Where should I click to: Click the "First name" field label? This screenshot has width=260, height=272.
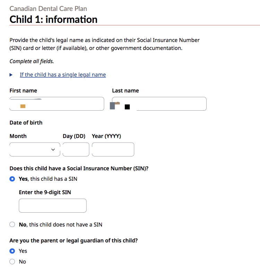[23, 91]
